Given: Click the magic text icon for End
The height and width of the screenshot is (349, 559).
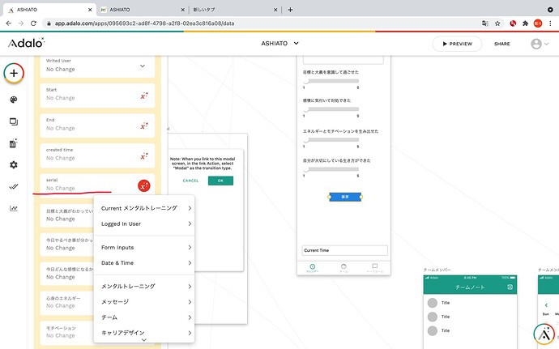Looking at the screenshot, I should click(144, 126).
